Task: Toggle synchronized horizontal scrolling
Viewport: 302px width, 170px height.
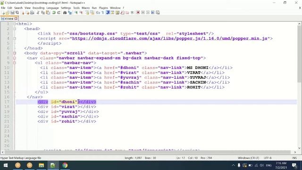Action: coord(92,13)
